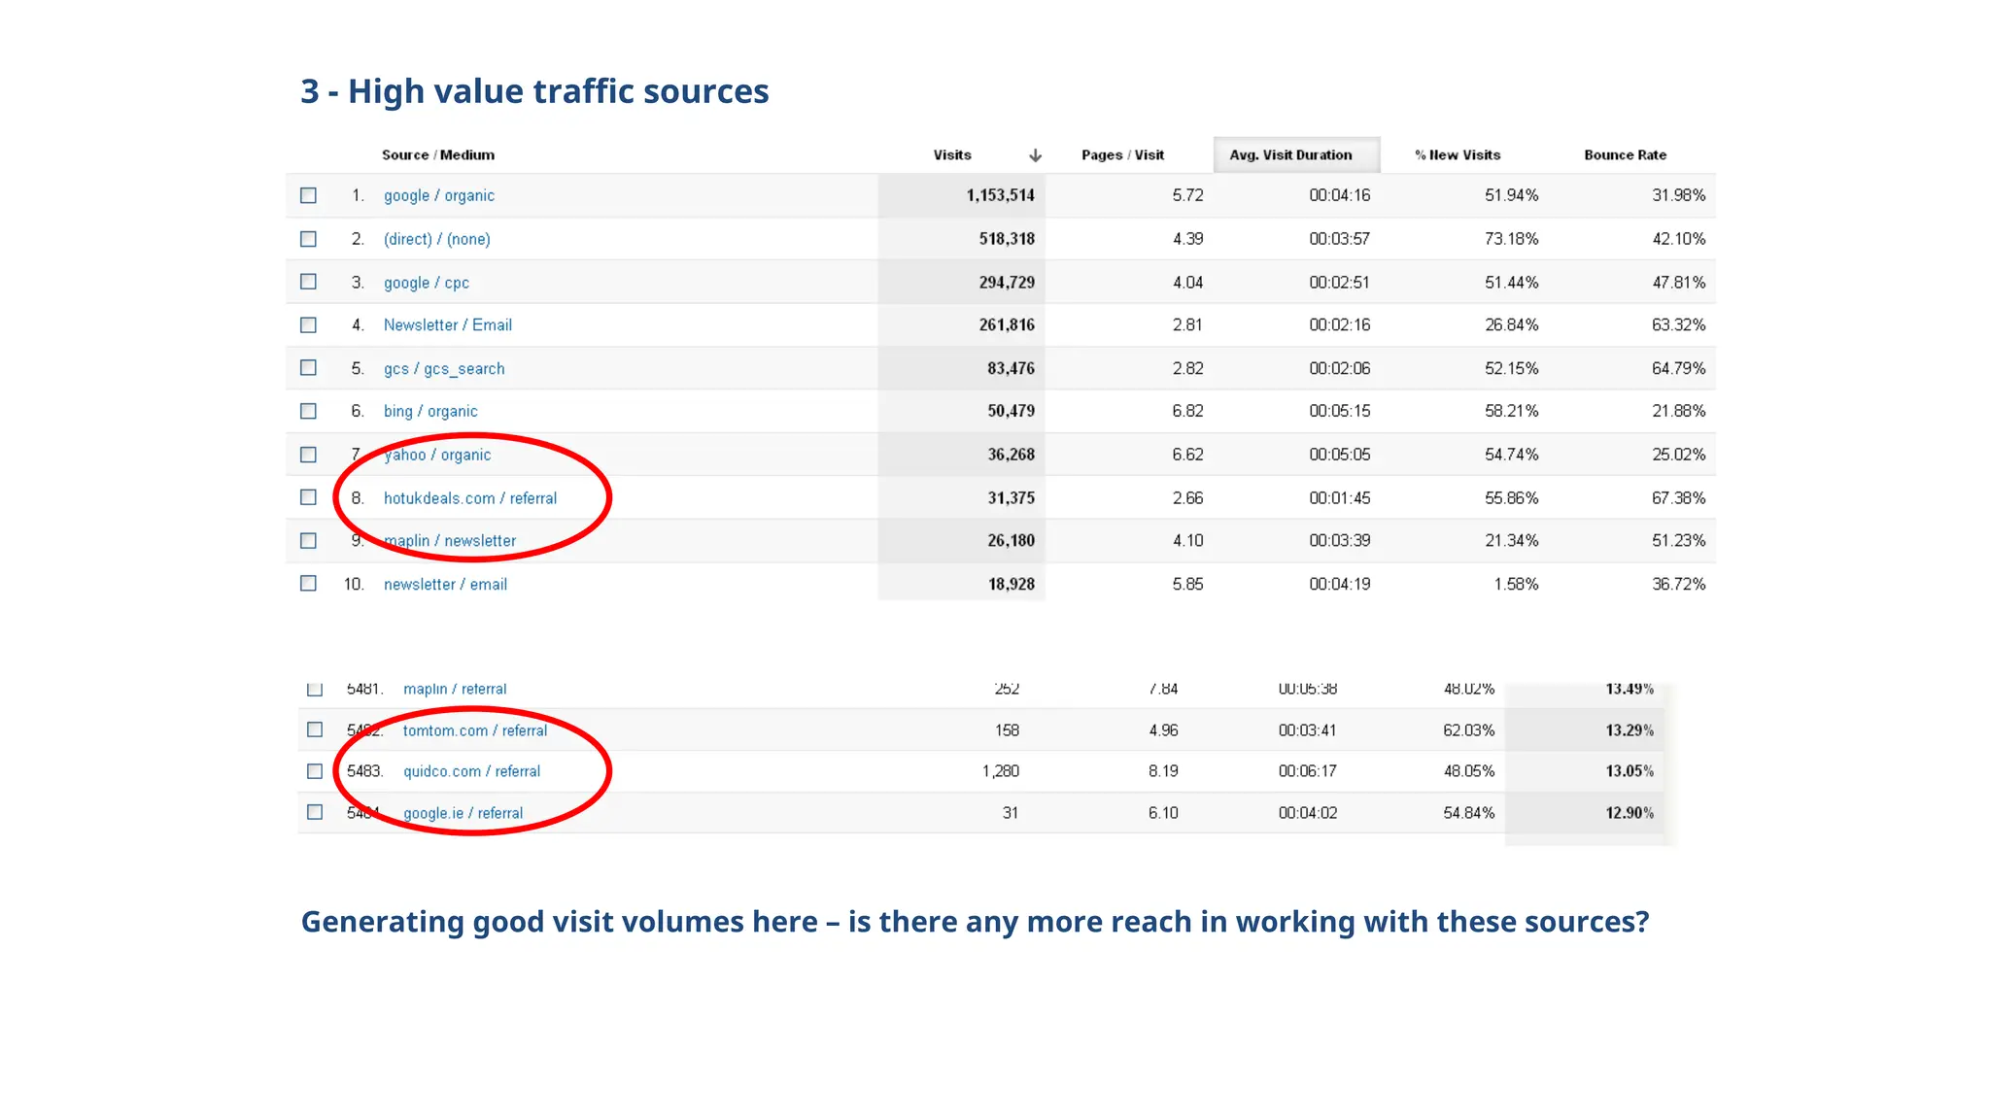Select visits value 50,479
The width and height of the screenshot is (1990, 1119).
pos(1011,412)
